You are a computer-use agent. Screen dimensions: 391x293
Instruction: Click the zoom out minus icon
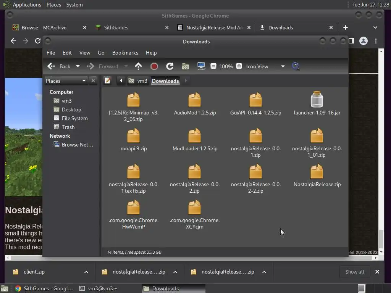[213, 66]
